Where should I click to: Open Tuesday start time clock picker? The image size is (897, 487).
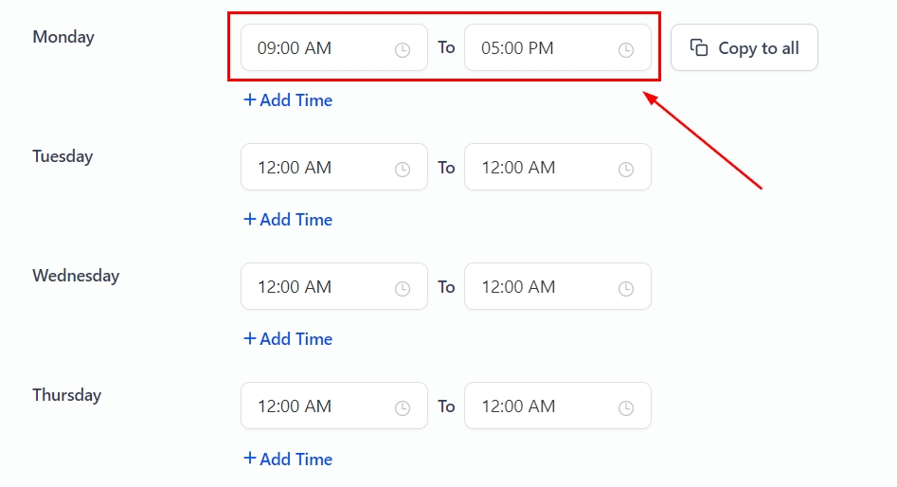[x=403, y=169]
